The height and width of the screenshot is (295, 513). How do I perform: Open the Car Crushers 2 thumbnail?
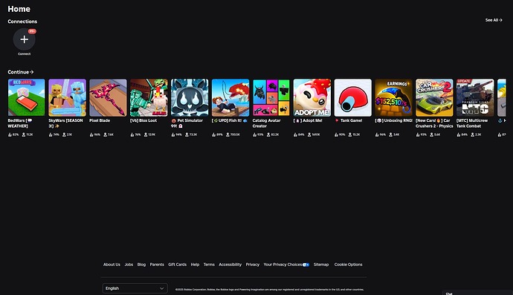pos(434,97)
